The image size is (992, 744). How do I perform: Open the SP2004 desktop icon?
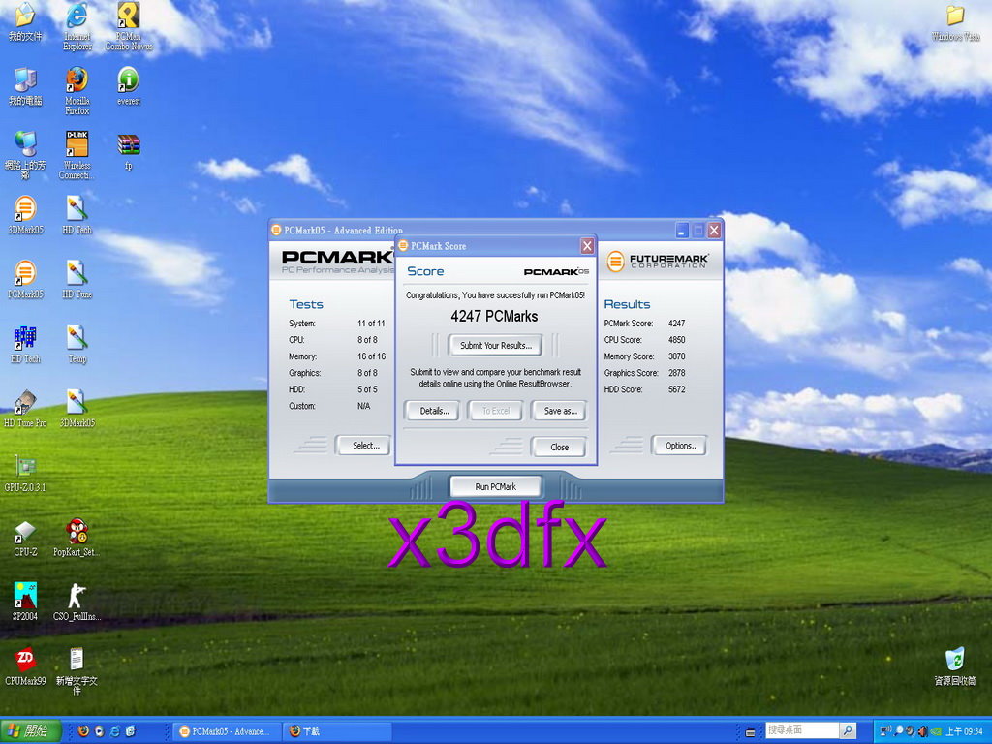[25, 602]
